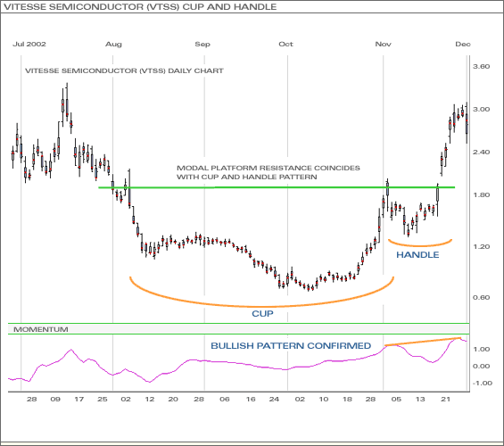
Task: Click the 'Dec' month label
Action: [x=463, y=44]
